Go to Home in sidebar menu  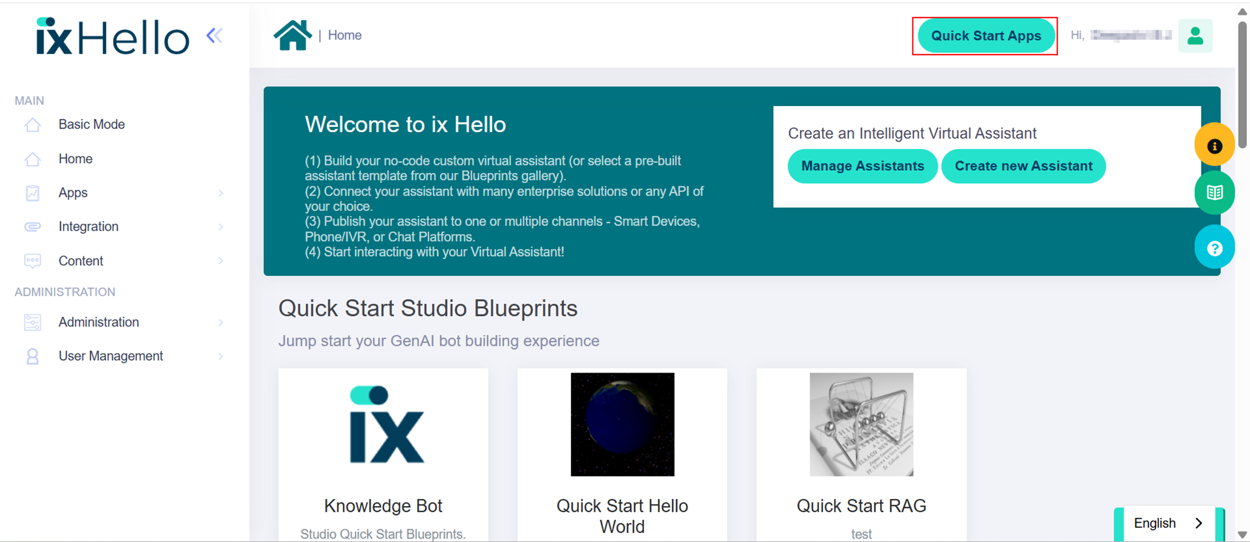coord(75,159)
